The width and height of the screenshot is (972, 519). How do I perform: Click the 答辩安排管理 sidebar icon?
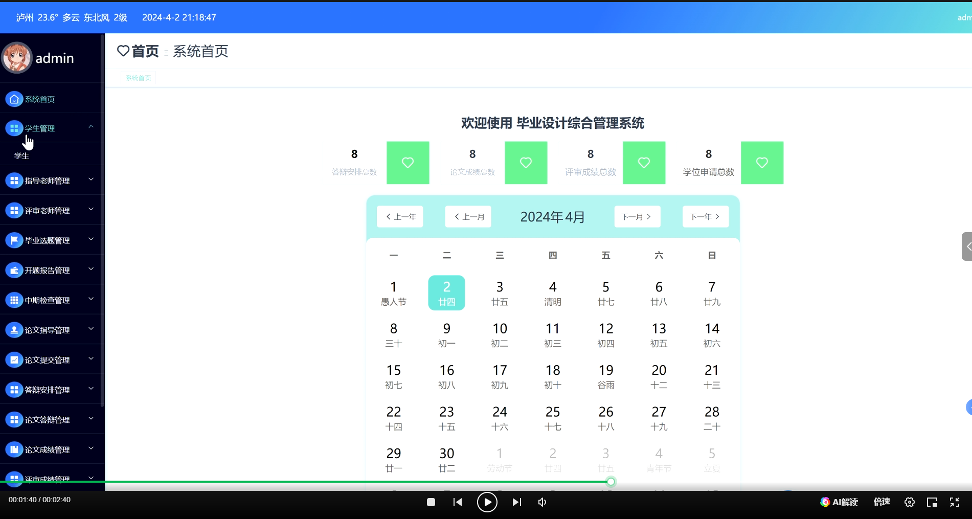[14, 390]
